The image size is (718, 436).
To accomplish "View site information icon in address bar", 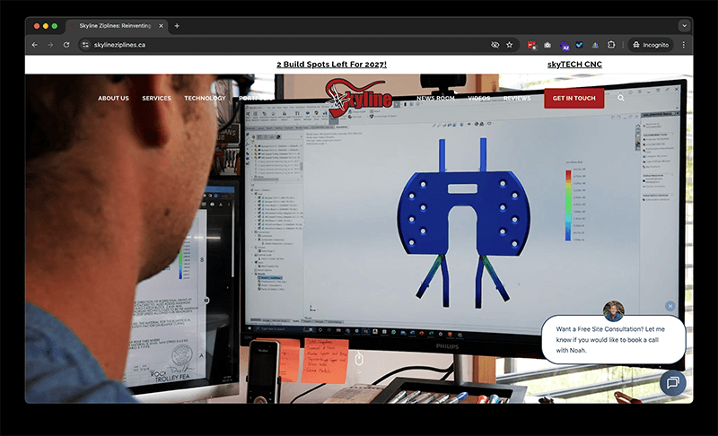I will [x=85, y=44].
